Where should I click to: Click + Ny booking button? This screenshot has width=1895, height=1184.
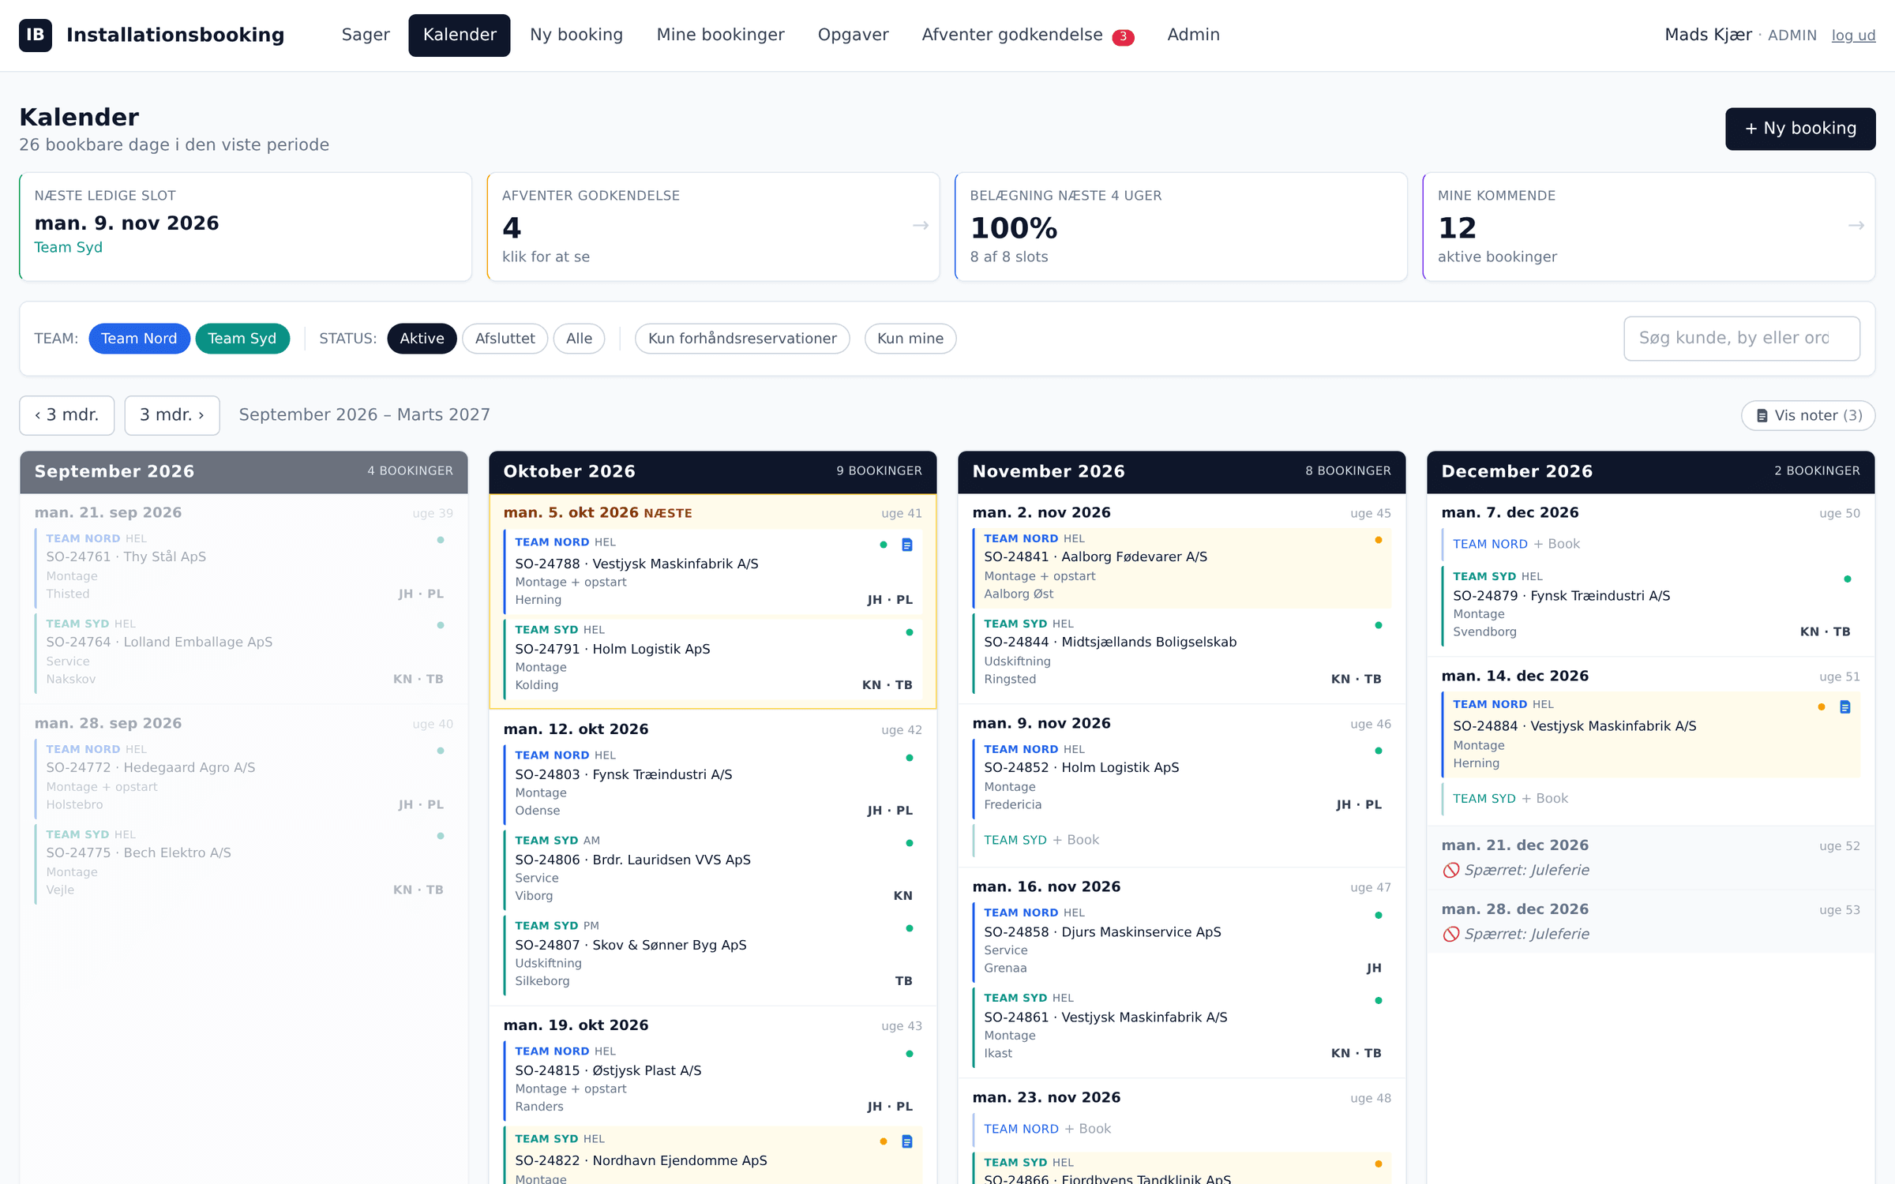pyautogui.click(x=1800, y=129)
